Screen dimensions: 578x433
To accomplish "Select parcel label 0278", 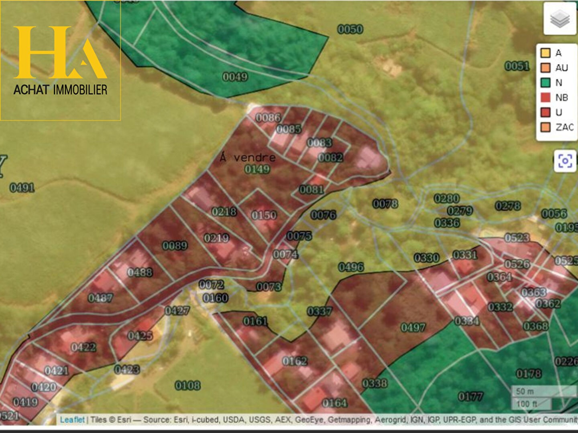I will tap(508, 206).
